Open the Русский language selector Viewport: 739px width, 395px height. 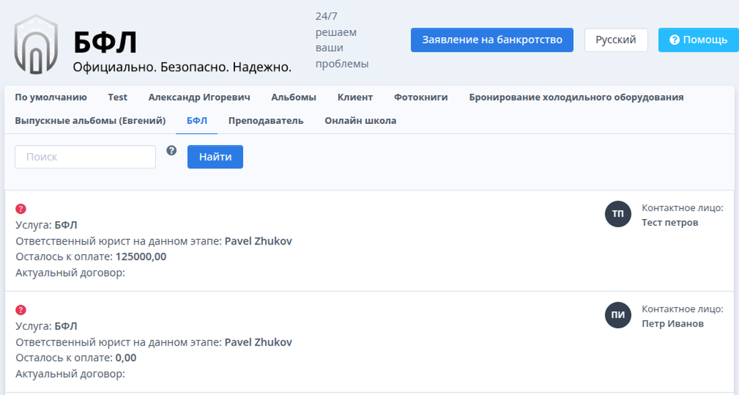(615, 39)
